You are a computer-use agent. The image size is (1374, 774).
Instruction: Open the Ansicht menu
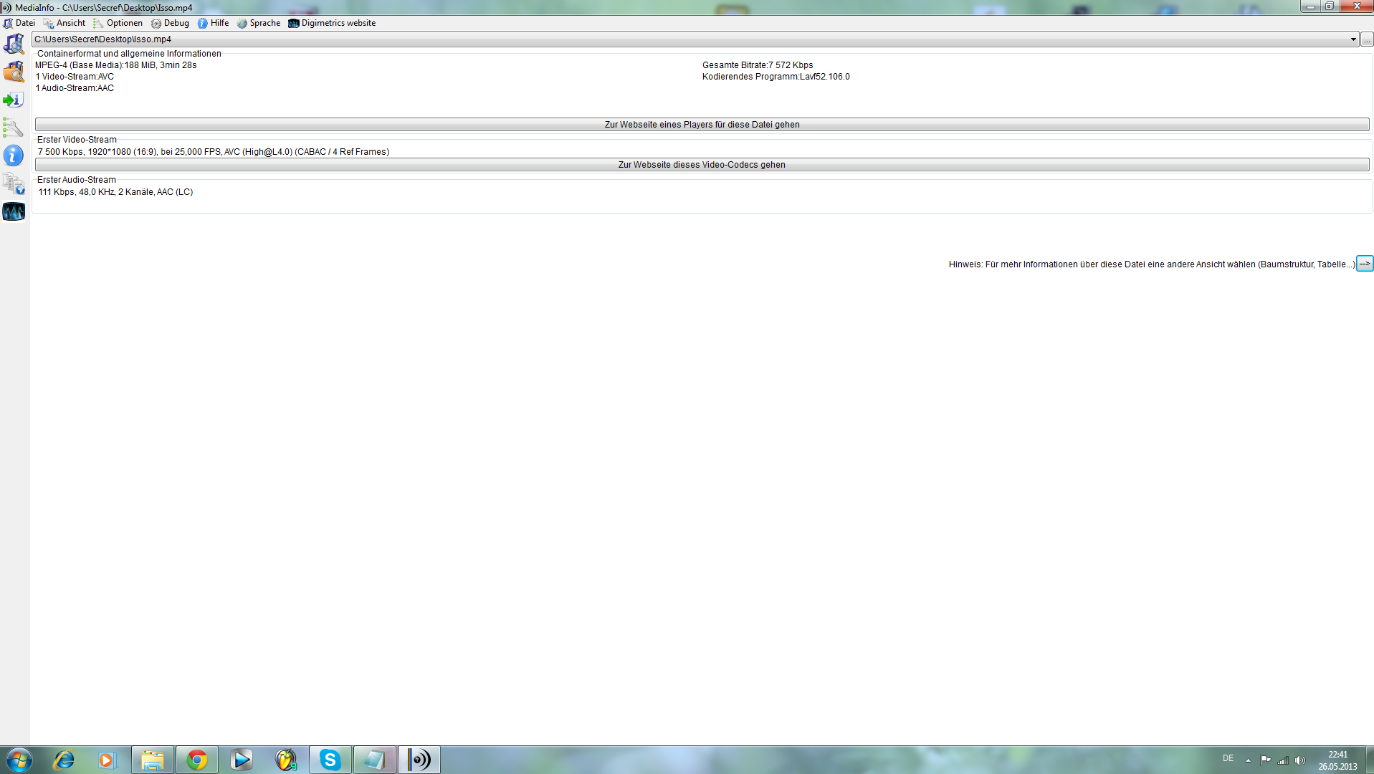65,23
